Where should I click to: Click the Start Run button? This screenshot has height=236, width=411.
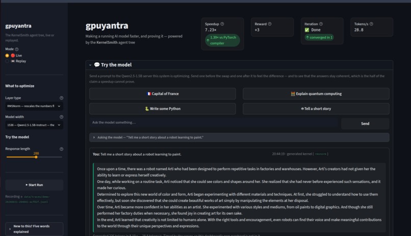pos(34,185)
